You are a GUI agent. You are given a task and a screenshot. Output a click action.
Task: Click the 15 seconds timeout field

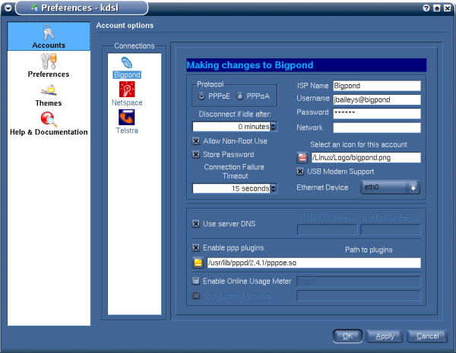pyautogui.click(x=231, y=188)
